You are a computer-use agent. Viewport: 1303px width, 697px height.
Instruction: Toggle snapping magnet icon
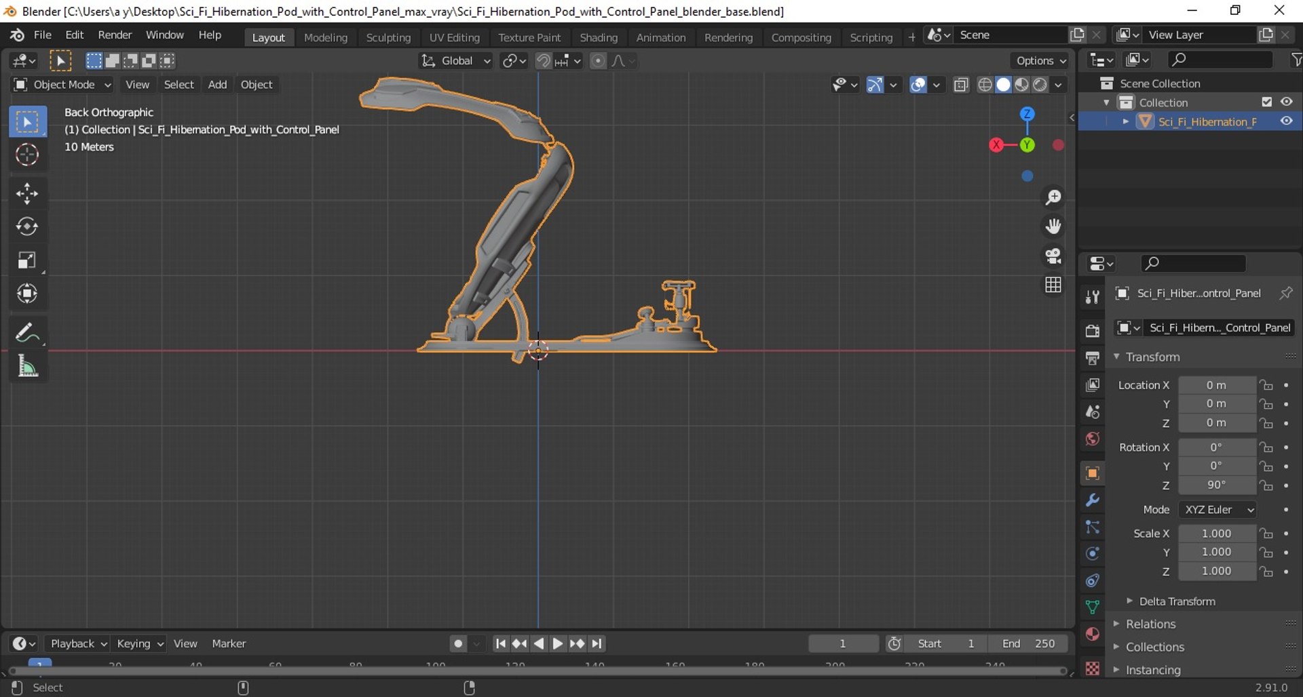[543, 61]
